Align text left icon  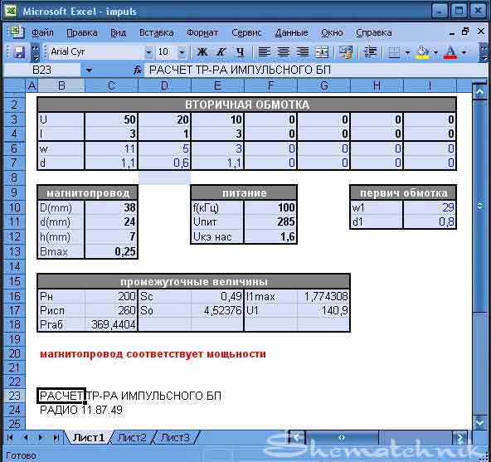click(x=264, y=52)
